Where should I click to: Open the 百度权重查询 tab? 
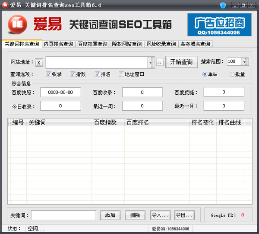[x=93, y=44]
